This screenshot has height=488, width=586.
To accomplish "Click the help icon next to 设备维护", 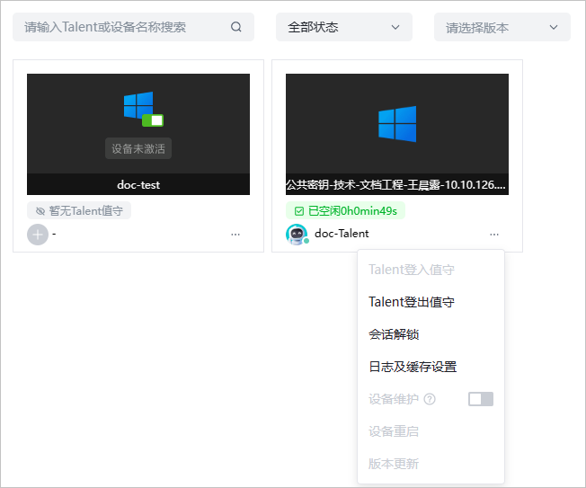I will click(x=430, y=399).
